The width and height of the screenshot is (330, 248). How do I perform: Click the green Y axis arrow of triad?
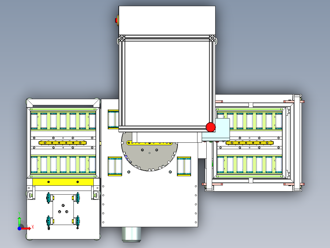tap(19, 221)
